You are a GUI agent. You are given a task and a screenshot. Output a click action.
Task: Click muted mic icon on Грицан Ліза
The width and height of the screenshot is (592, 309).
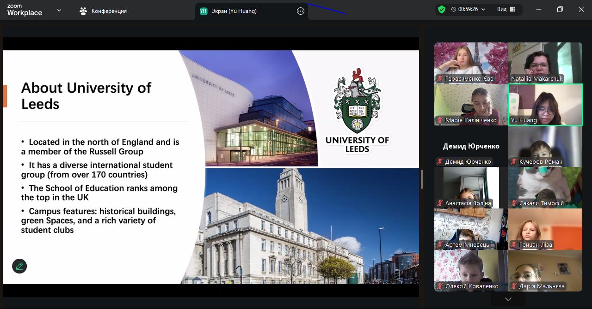(513, 245)
